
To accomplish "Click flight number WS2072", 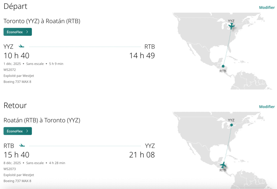I will [x=10, y=70].
